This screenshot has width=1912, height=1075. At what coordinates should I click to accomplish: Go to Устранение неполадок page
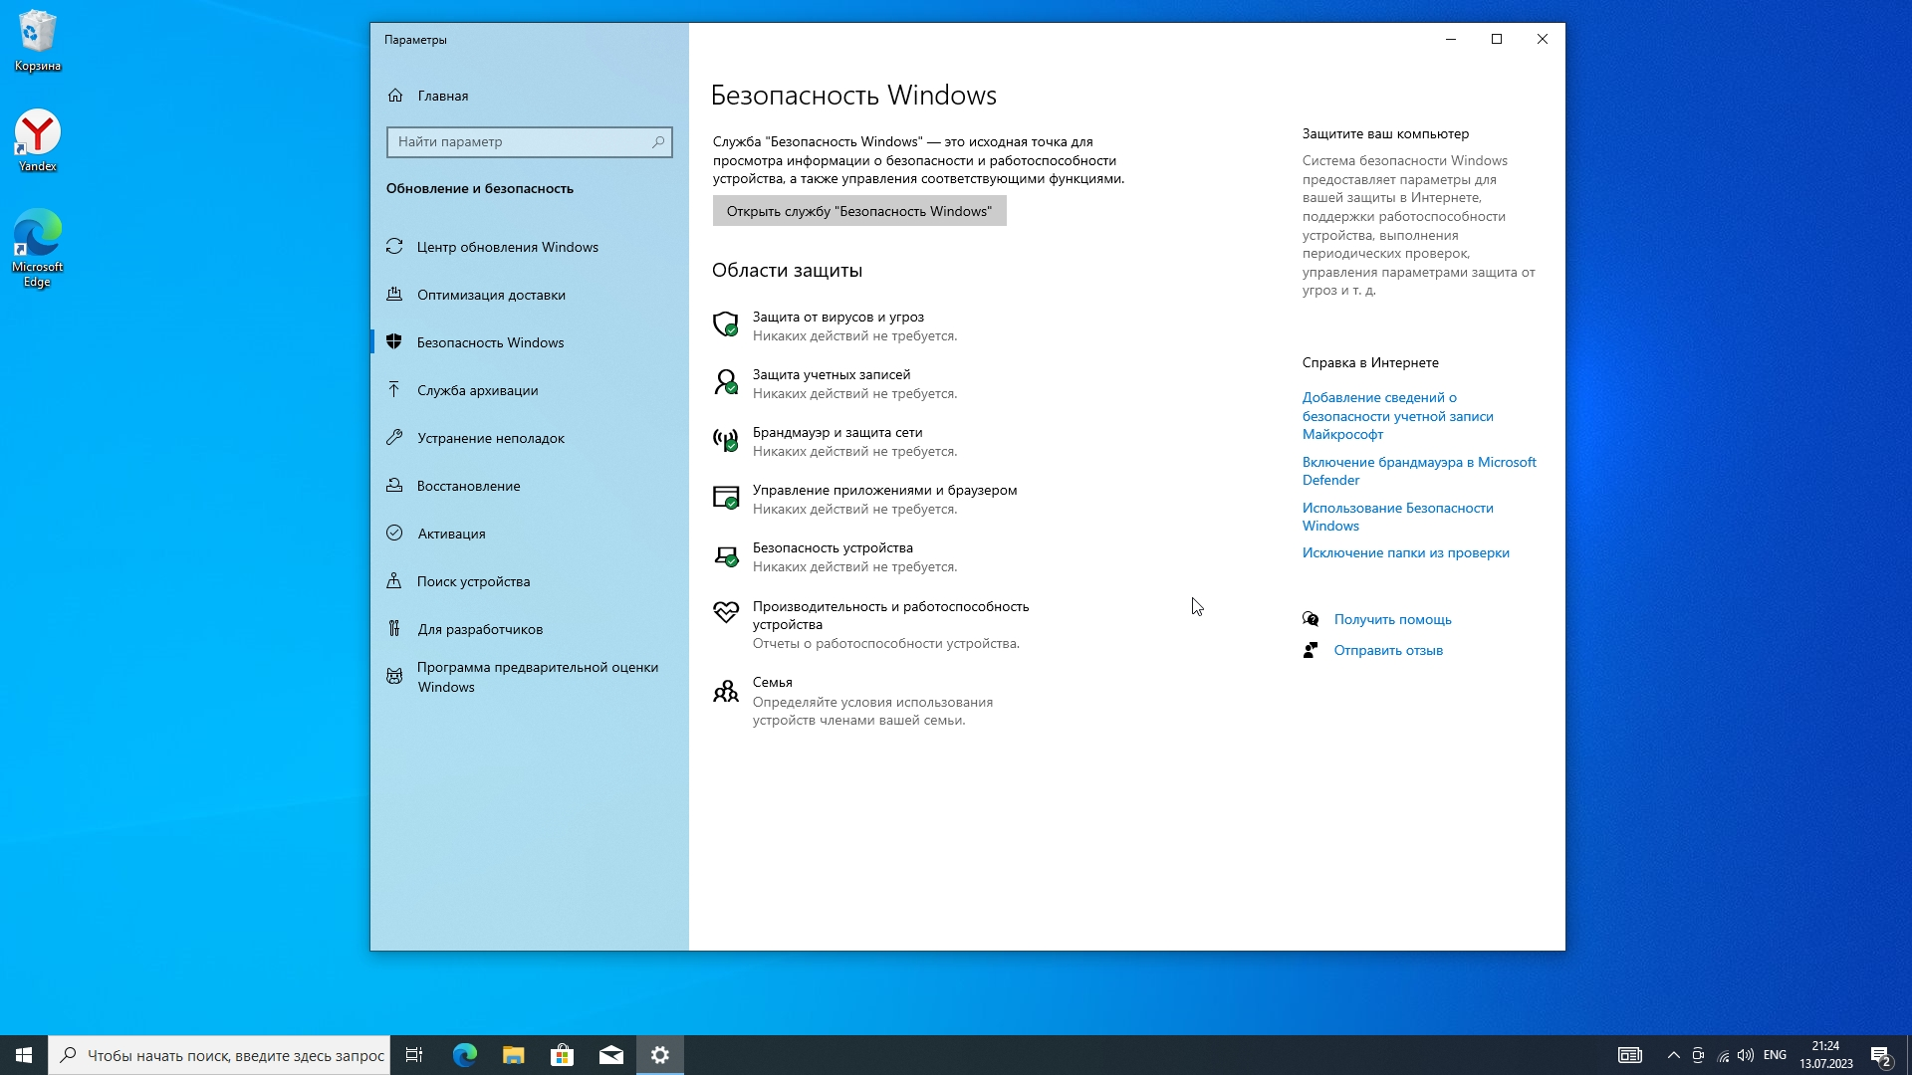[490, 438]
